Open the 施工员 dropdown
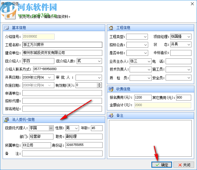 tap(189, 69)
